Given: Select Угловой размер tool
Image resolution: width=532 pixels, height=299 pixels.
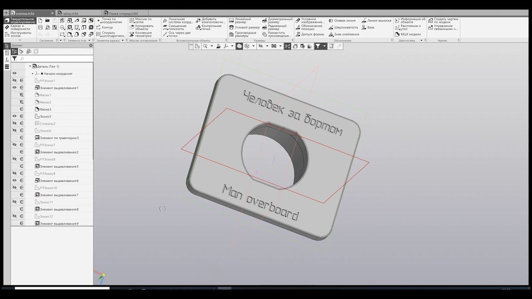Looking at the screenshot, I should [x=244, y=27].
